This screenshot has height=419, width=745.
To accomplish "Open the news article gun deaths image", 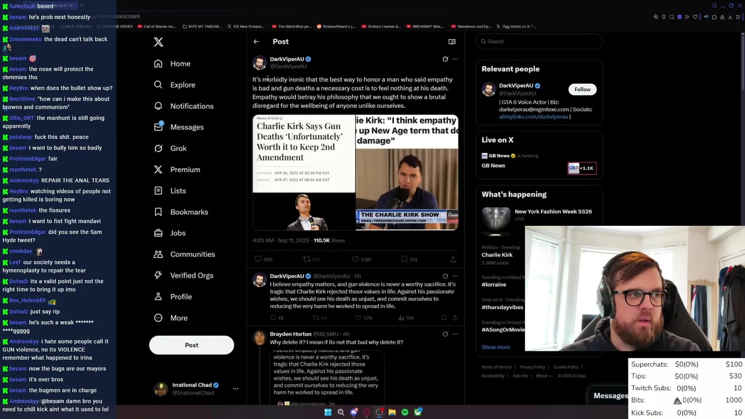I will point(304,172).
